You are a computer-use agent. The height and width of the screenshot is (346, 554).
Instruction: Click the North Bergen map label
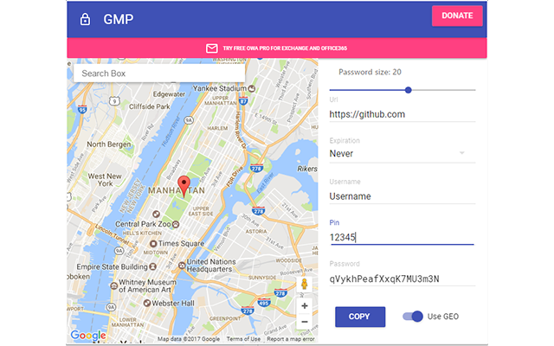pos(109,144)
